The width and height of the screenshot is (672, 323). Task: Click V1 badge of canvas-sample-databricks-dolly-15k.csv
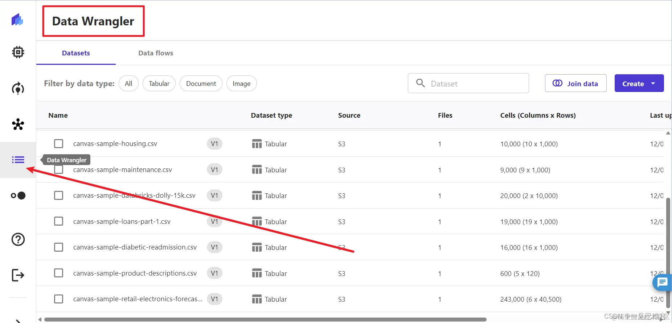(x=214, y=196)
